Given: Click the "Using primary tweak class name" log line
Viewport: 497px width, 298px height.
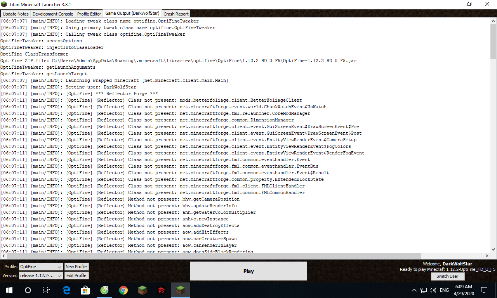Looking at the screenshot, I should (108, 28).
